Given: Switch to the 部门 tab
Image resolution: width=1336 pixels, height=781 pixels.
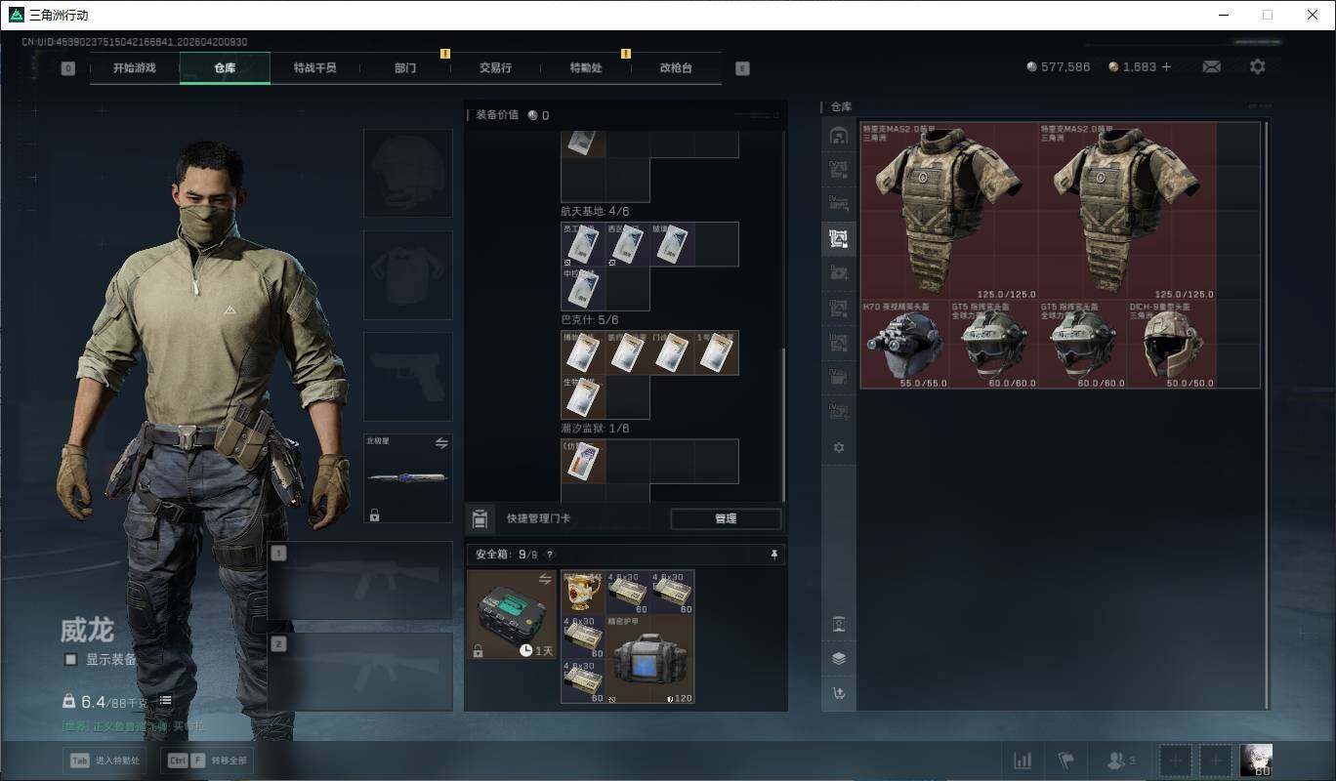Looking at the screenshot, I should pos(405,68).
